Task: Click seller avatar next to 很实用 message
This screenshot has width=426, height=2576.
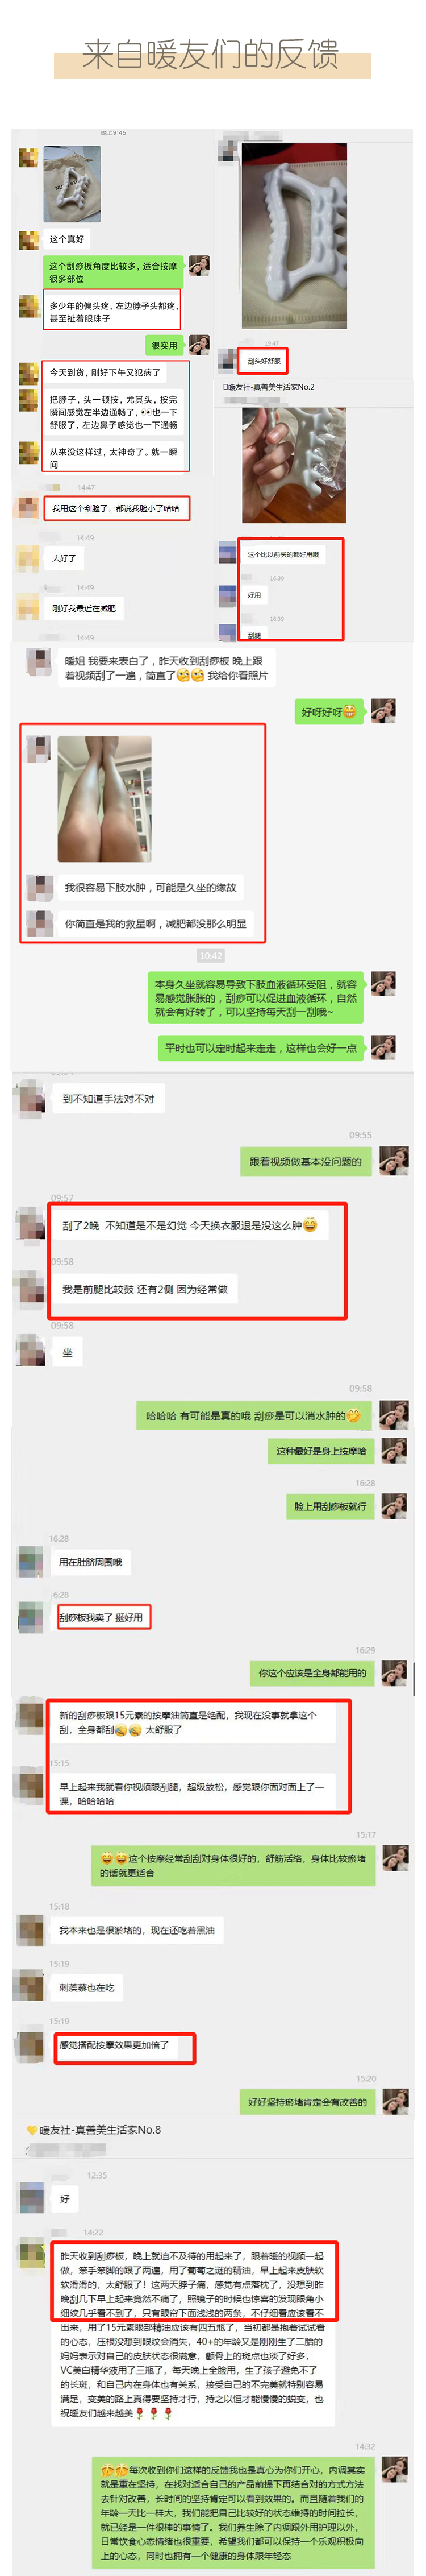Action: pyautogui.click(x=200, y=344)
